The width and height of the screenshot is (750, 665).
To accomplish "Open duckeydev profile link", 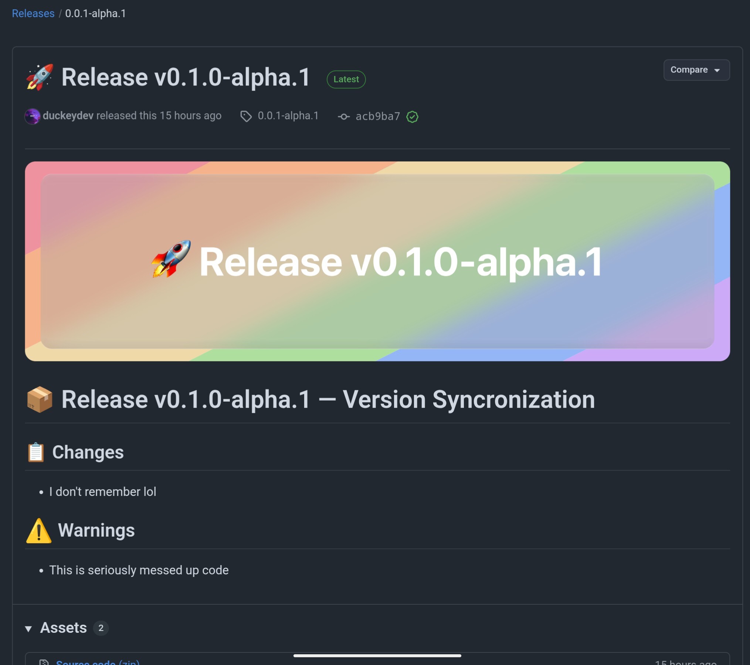I will 68,115.
